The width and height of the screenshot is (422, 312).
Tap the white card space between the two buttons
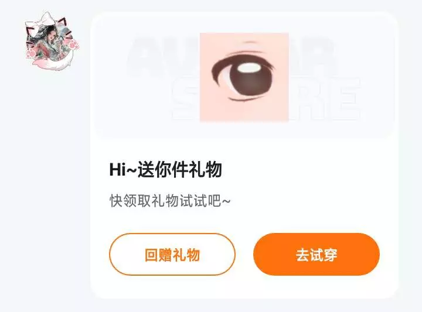244,254
